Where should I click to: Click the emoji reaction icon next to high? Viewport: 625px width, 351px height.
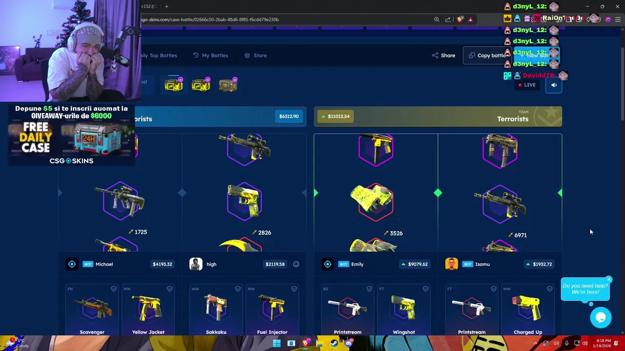coord(296,264)
